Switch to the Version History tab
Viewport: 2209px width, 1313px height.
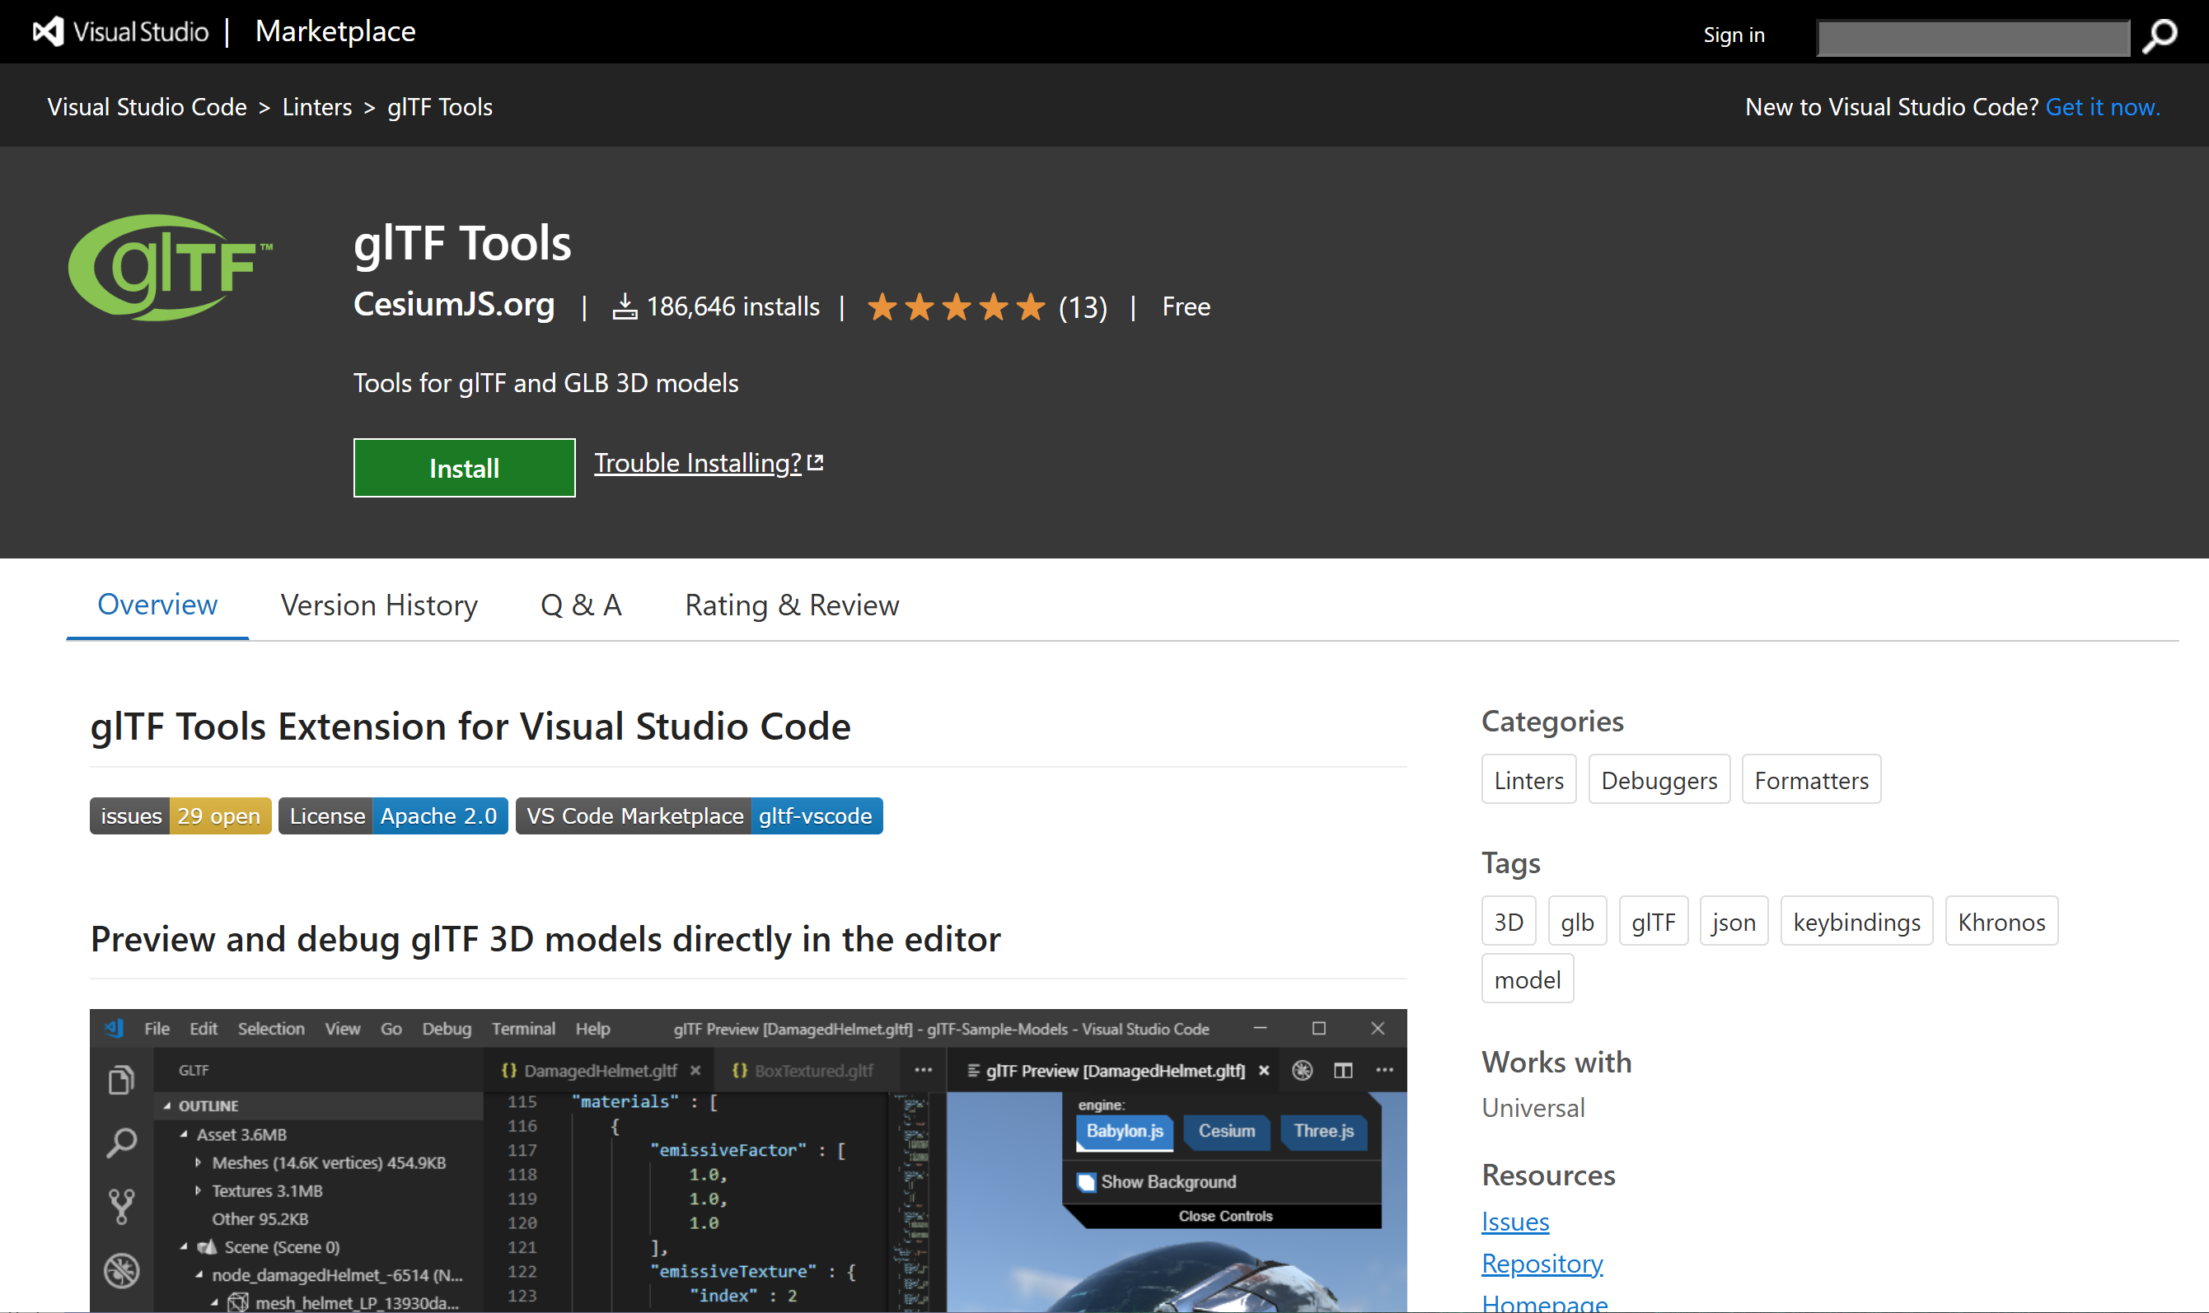click(x=379, y=605)
